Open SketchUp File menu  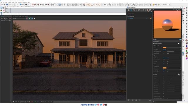tap(1, 2)
